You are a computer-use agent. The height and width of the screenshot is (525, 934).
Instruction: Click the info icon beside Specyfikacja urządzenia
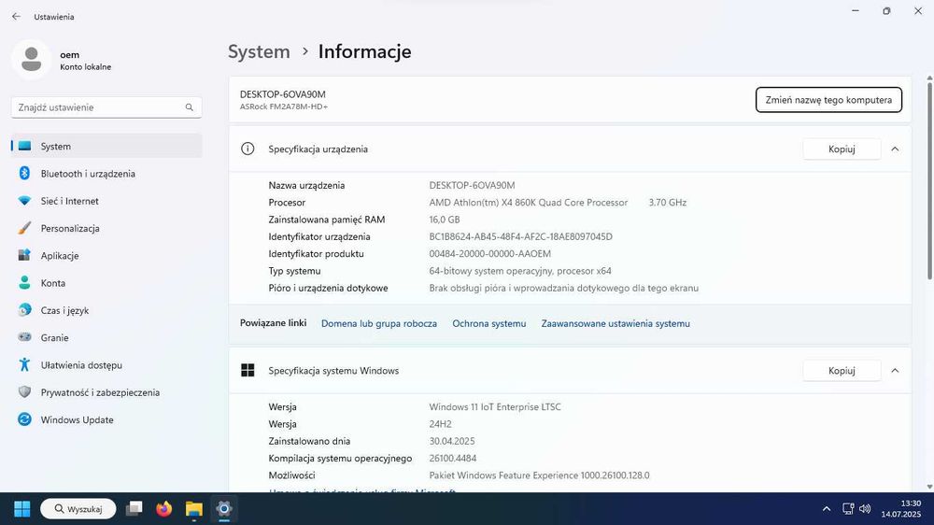(248, 149)
